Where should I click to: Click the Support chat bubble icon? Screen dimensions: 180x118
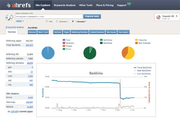click(x=129, y=4)
